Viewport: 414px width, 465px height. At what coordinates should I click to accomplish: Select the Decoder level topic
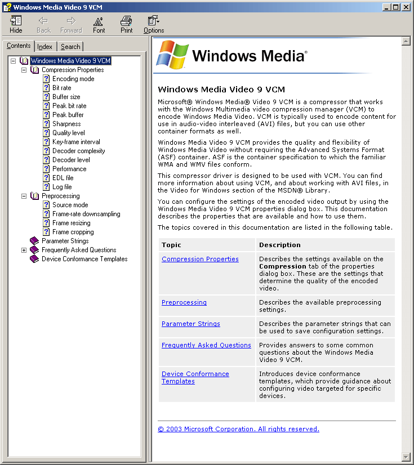click(71, 160)
